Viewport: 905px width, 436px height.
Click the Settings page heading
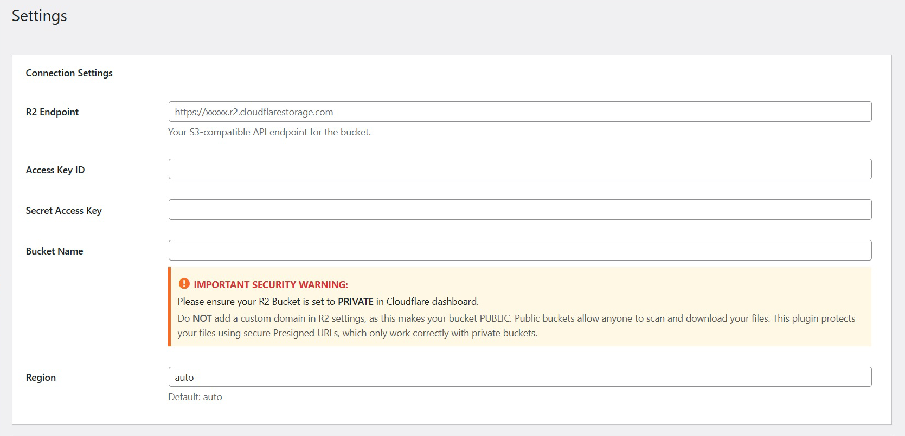pyautogui.click(x=38, y=16)
